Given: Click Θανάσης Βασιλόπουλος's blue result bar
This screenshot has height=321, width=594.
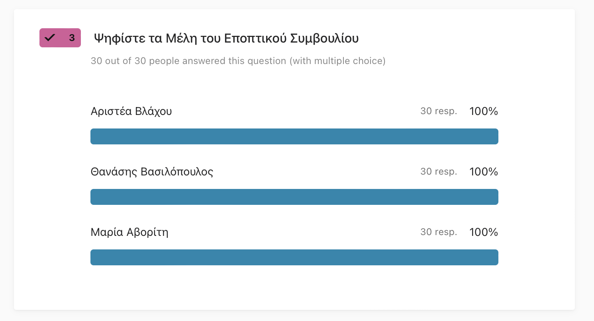Looking at the screenshot, I should [x=294, y=197].
